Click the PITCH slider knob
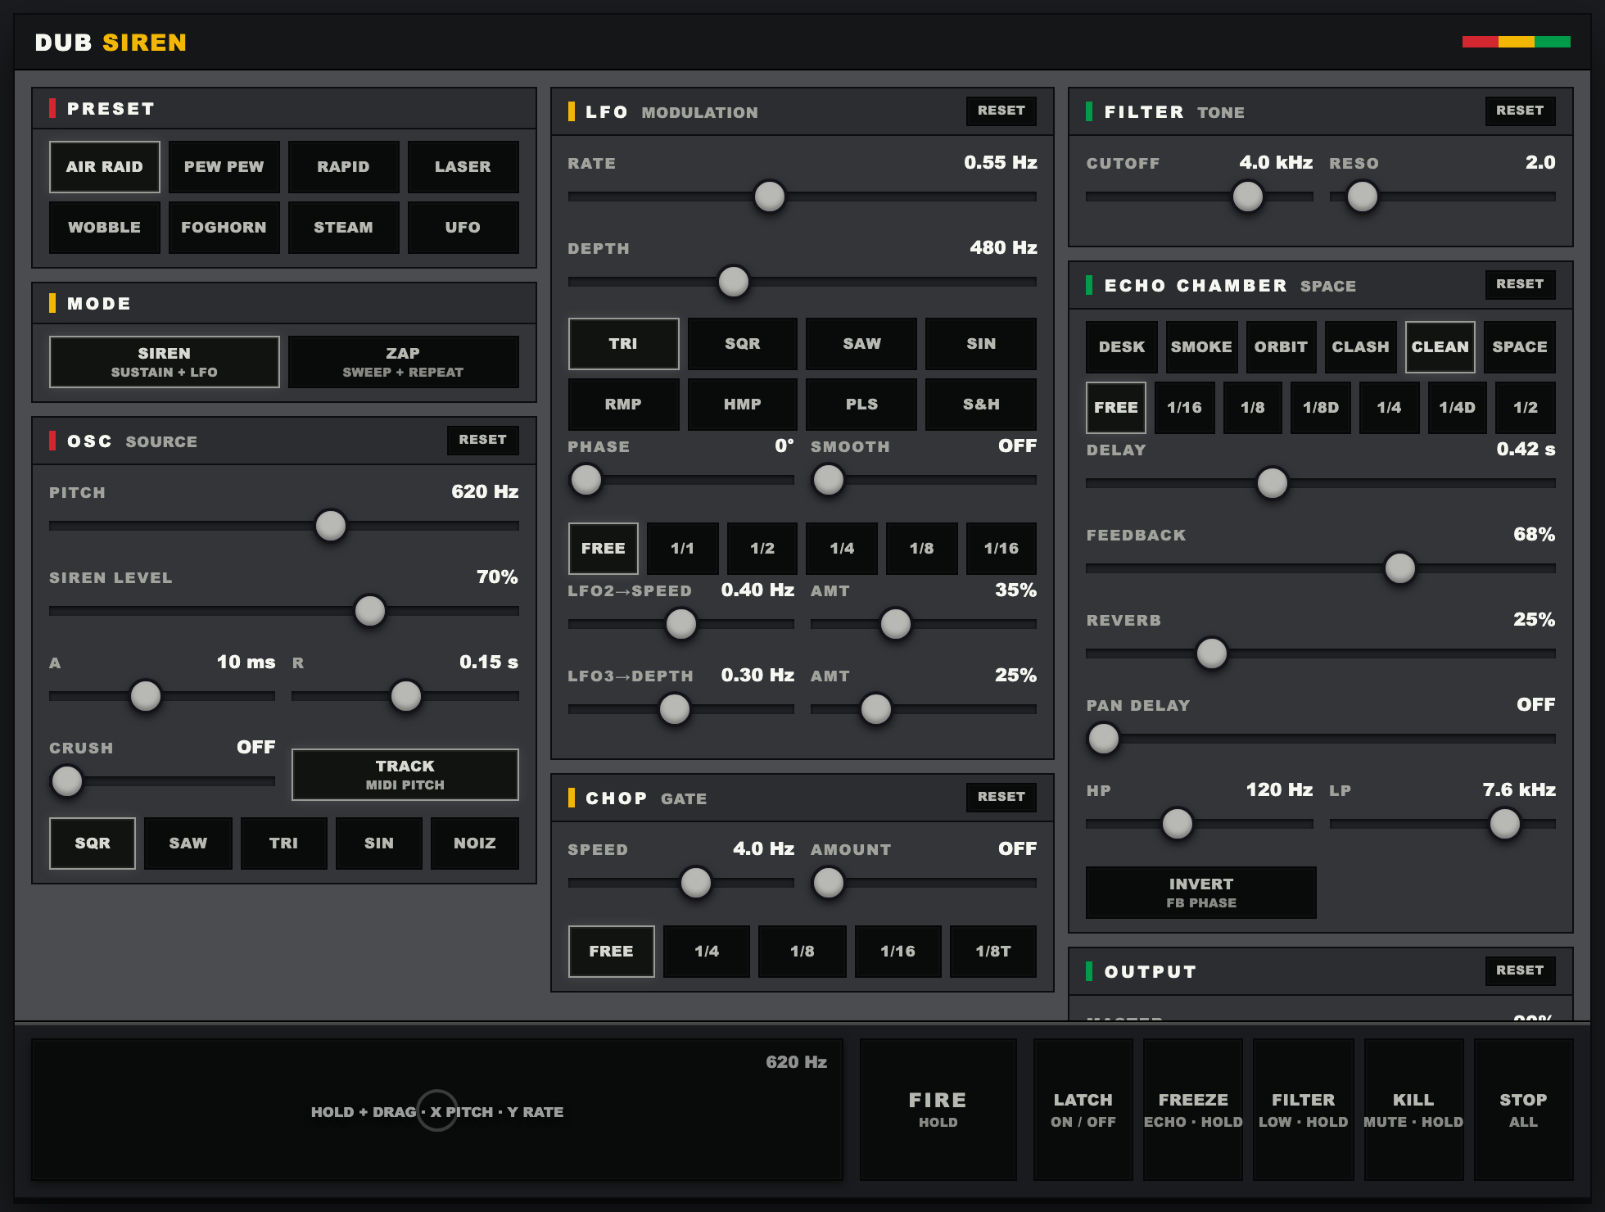Screen dimensions: 1605x1212 [331, 526]
